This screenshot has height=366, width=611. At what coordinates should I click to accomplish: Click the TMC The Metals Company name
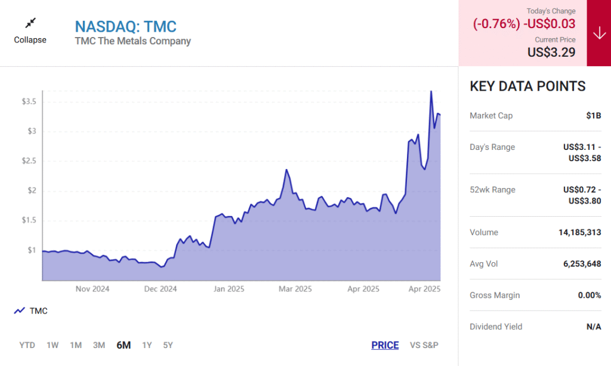[132, 41]
